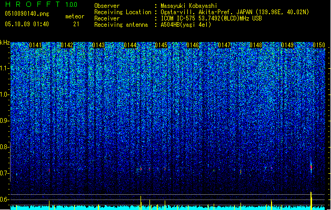Click the 0144 time marker
Screen dimensions: 331x210
point(130,45)
